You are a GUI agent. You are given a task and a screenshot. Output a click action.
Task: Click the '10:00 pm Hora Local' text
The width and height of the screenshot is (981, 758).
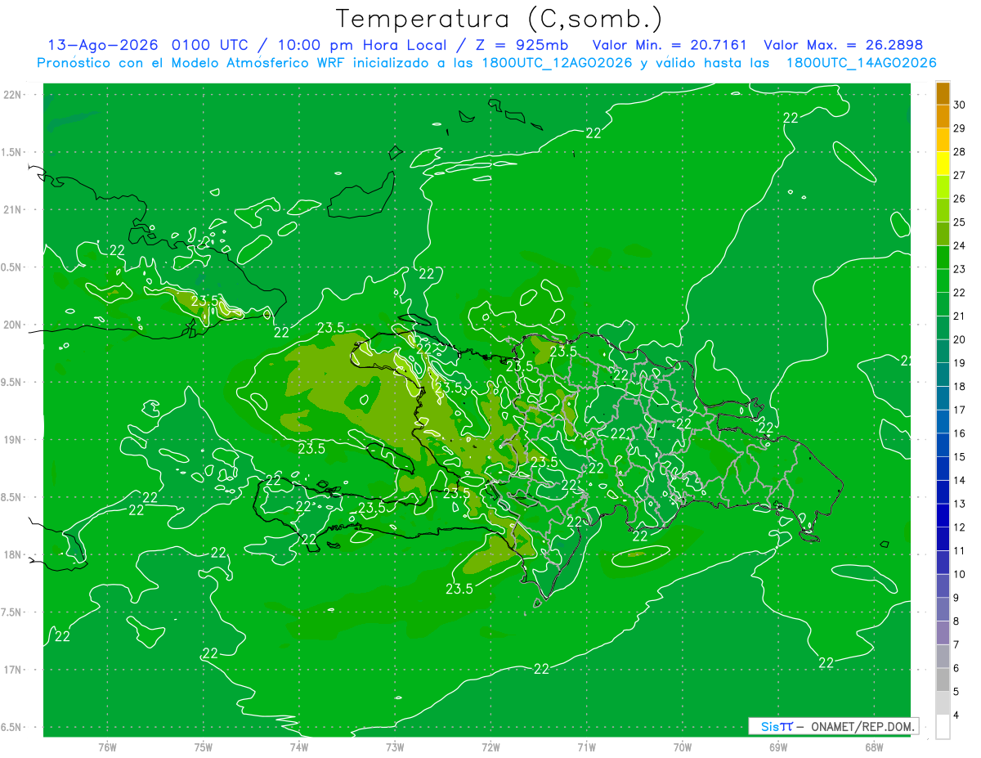tap(364, 45)
